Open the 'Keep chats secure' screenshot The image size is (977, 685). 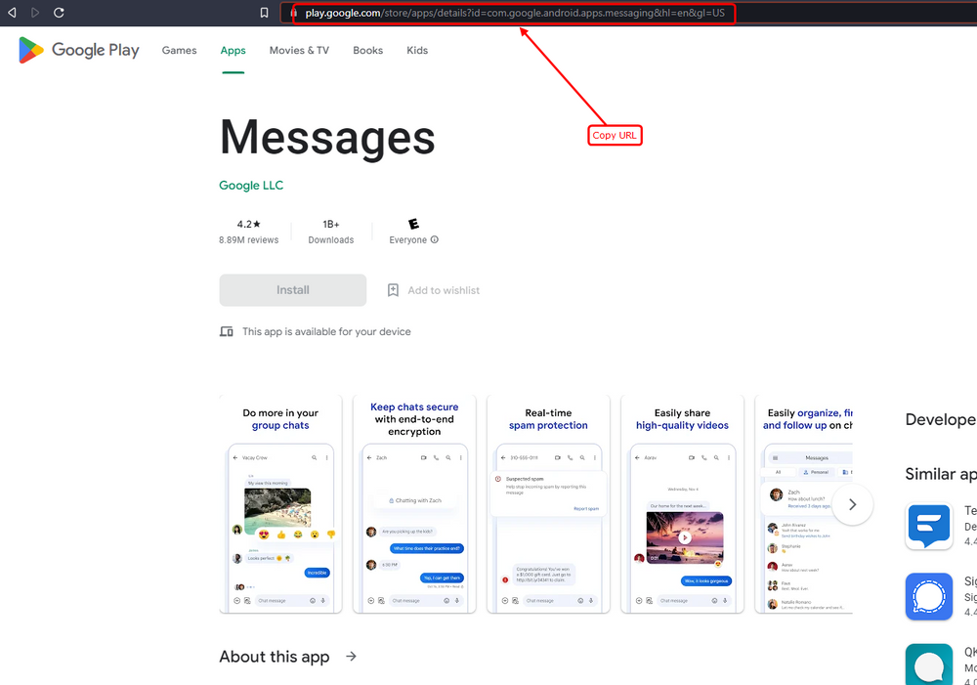pyautogui.click(x=414, y=503)
